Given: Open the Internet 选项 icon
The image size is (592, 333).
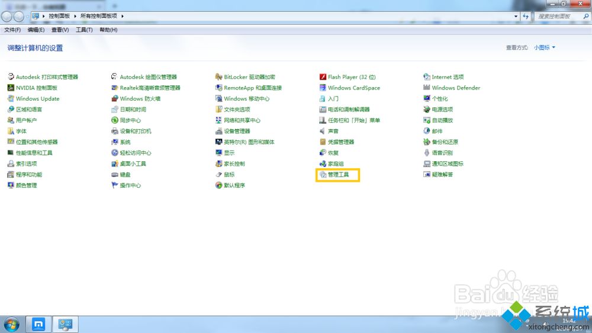Looking at the screenshot, I should pyautogui.click(x=427, y=76).
